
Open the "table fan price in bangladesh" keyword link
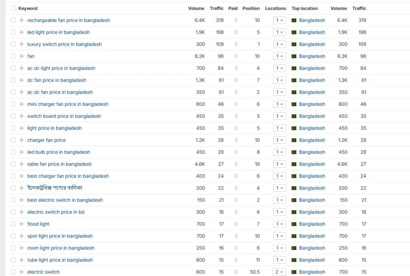pos(59,164)
